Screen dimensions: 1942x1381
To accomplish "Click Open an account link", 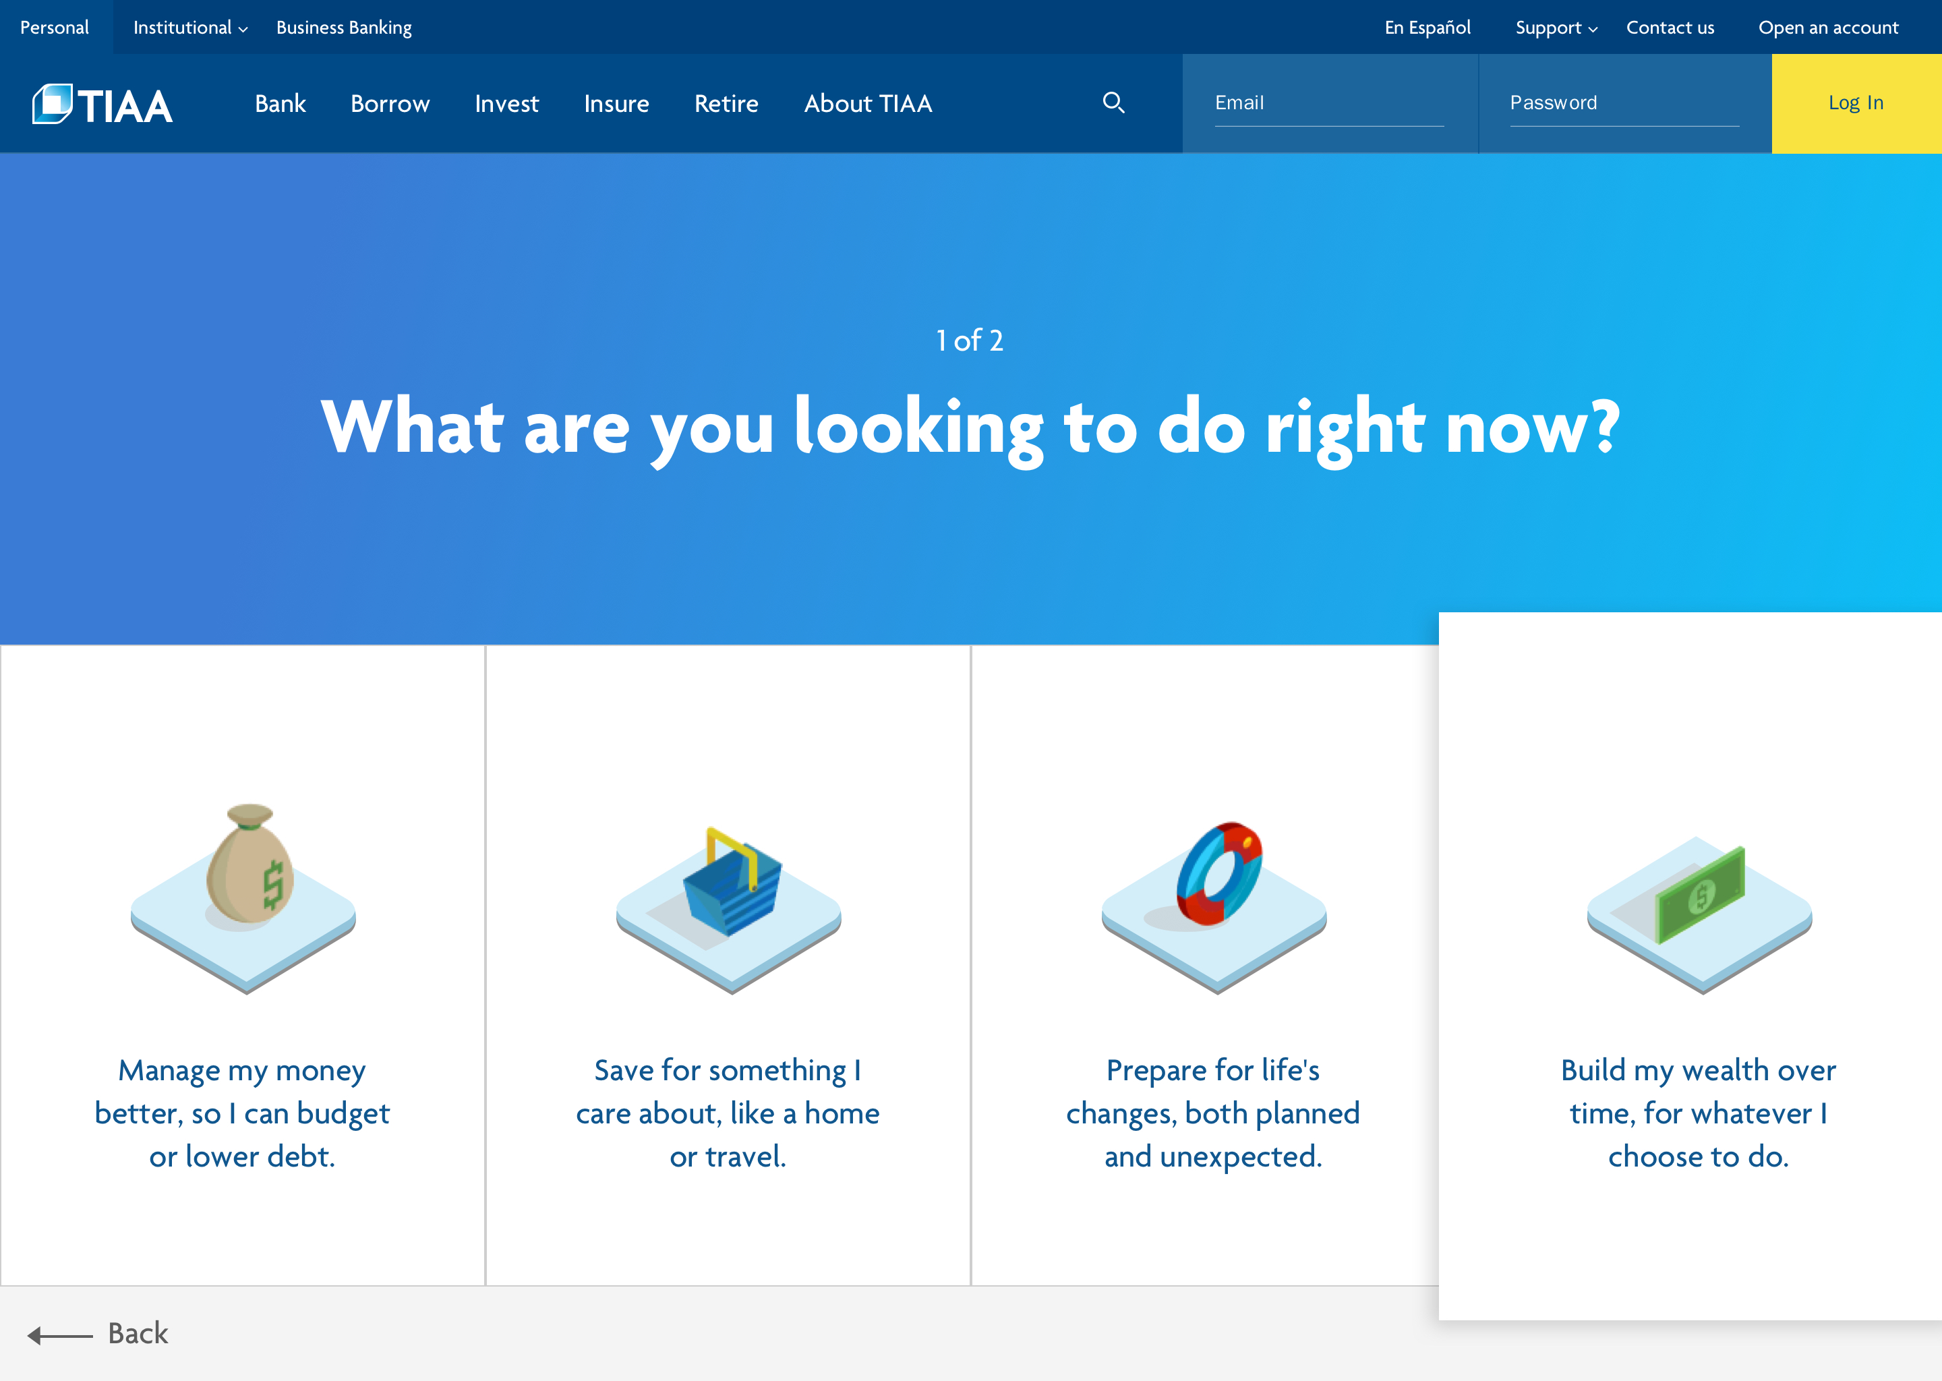I will pos(1828,27).
